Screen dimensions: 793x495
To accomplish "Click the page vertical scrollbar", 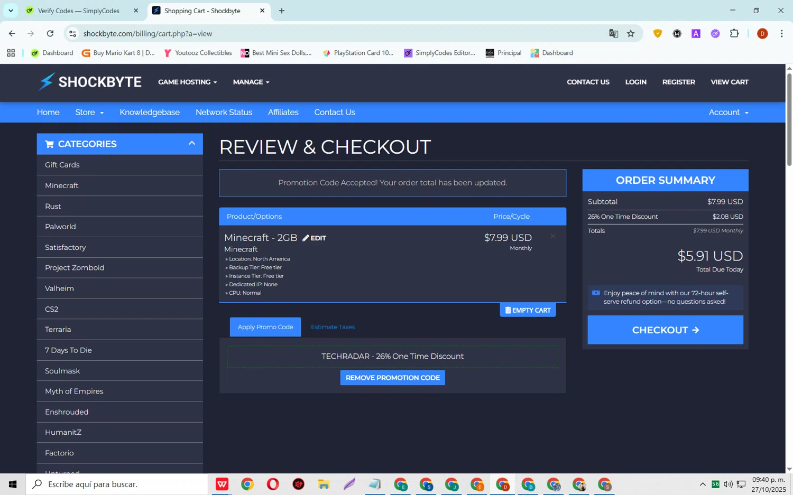I will [x=789, y=120].
